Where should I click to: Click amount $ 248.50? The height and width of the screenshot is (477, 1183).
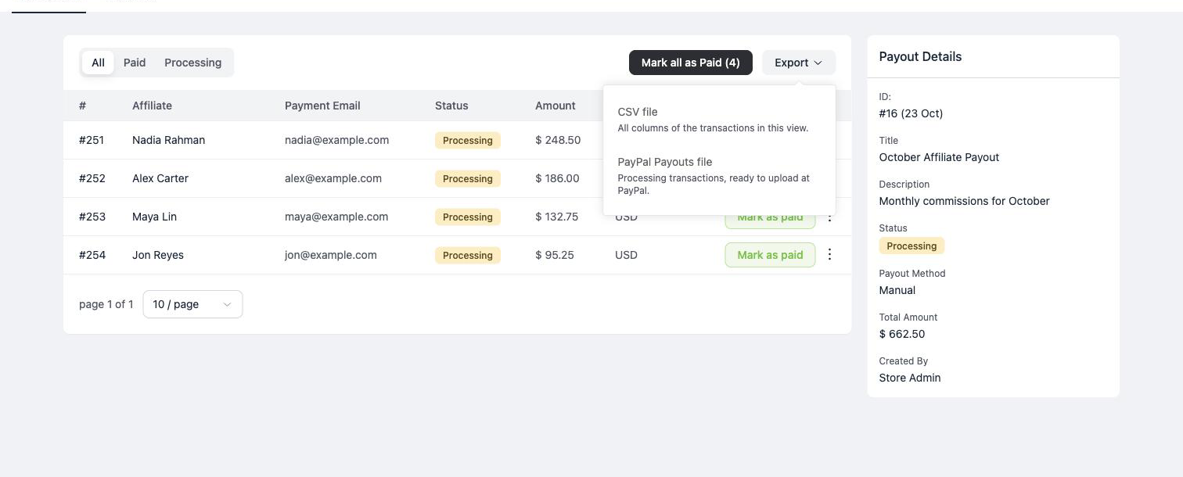point(558,140)
